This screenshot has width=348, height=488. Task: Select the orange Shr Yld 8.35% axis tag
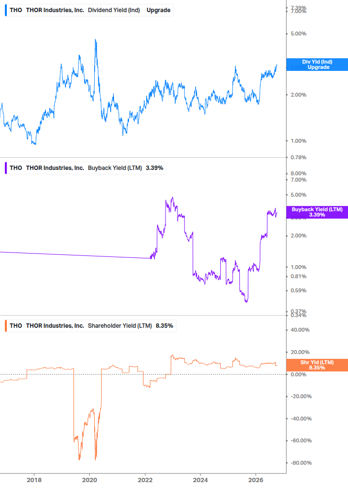(x=317, y=365)
